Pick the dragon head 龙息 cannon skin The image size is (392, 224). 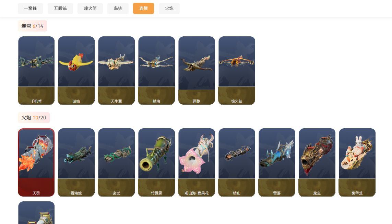[317, 163]
